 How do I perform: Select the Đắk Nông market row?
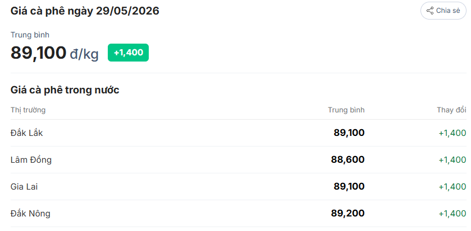[239, 214]
